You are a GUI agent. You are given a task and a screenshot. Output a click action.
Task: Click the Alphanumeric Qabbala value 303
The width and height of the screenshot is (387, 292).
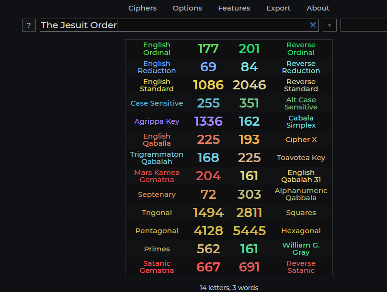pyautogui.click(x=249, y=194)
